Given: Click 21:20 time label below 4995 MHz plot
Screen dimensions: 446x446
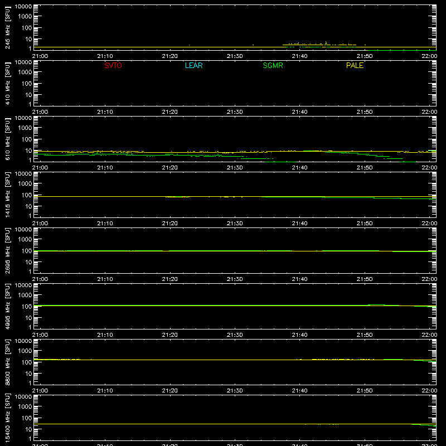Looking at the screenshot, I should click(170, 335).
